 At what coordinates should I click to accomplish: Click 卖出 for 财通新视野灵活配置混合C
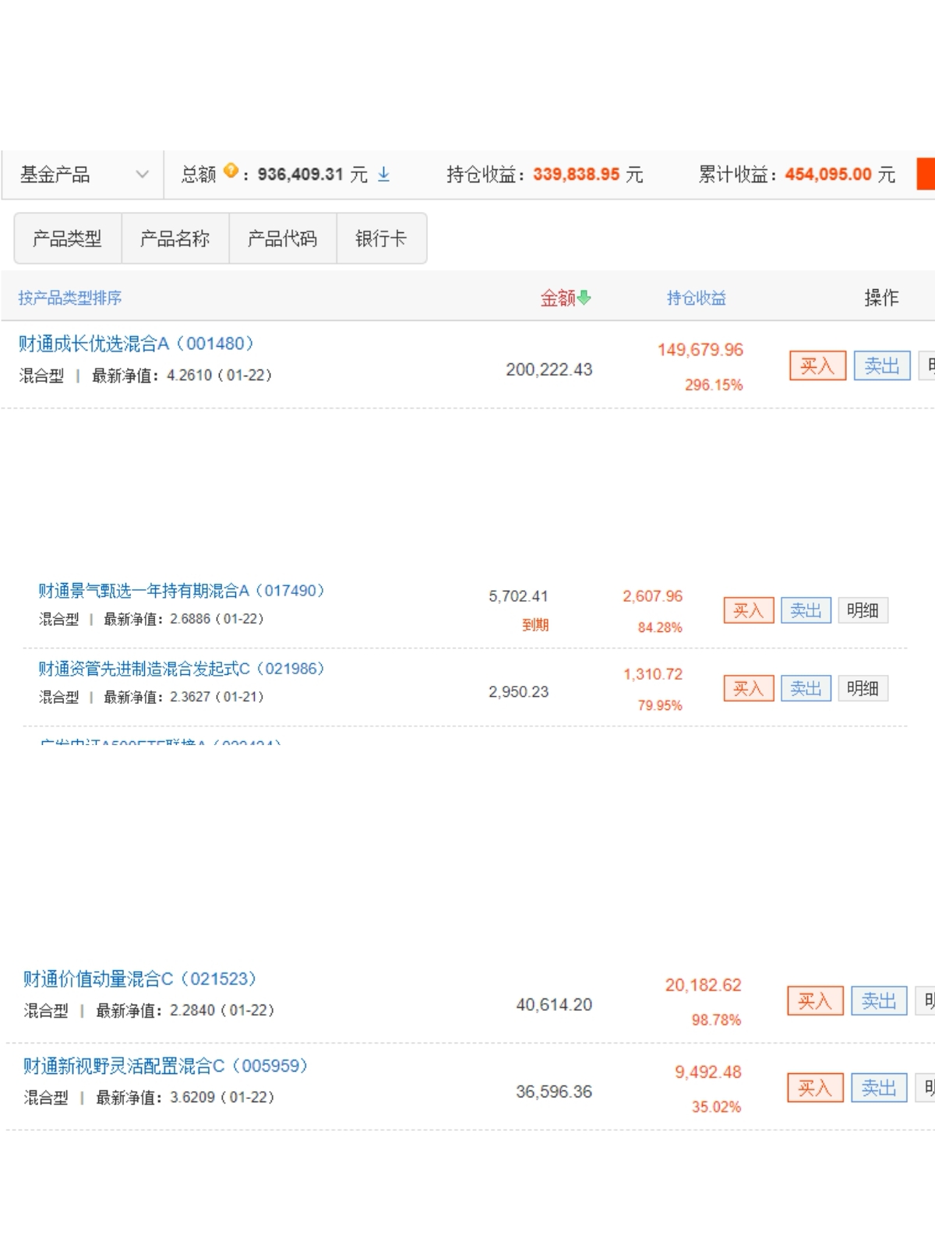coord(880,1087)
